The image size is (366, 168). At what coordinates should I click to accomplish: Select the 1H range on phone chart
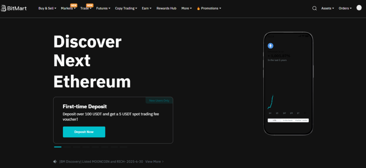click(x=270, y=113)
